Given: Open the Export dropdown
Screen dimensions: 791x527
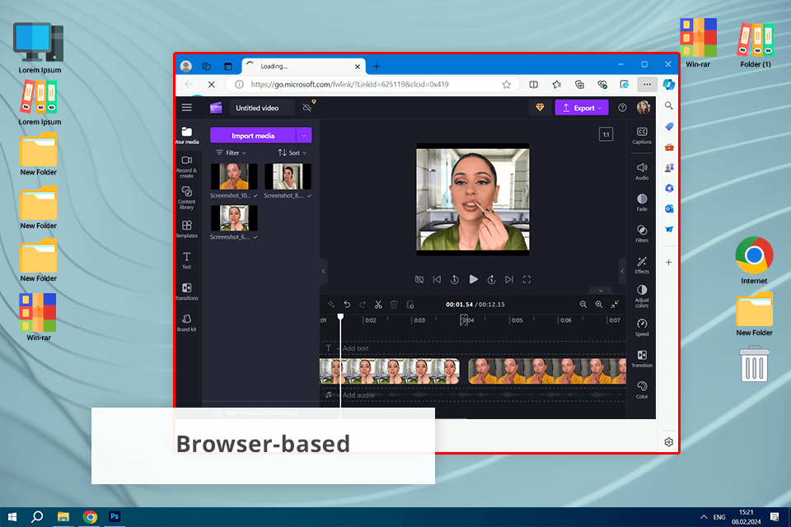Looking at the screenshot, I should 582,107.
